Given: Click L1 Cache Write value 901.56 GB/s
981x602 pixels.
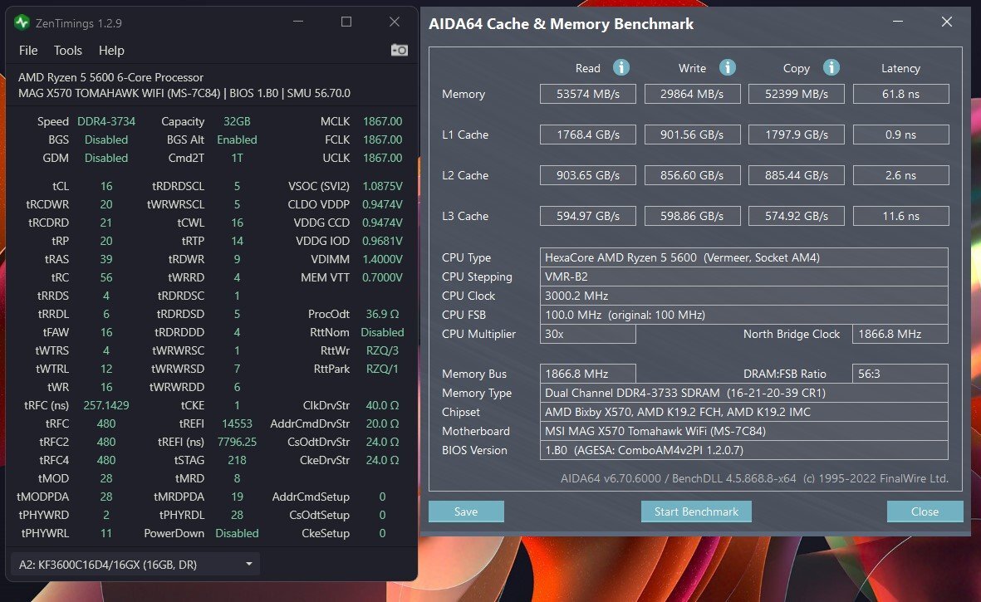Looking at the screenshot, I should tap(693, 135).
